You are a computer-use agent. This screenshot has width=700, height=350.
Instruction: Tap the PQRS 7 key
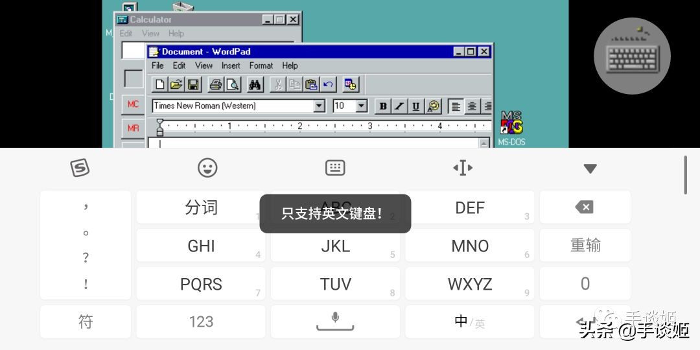pyautogui.click(x=201, y=284)
